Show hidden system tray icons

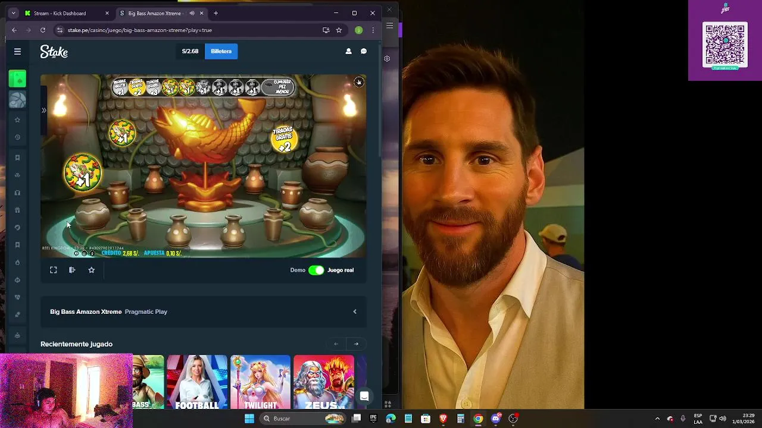pos(657,418)
